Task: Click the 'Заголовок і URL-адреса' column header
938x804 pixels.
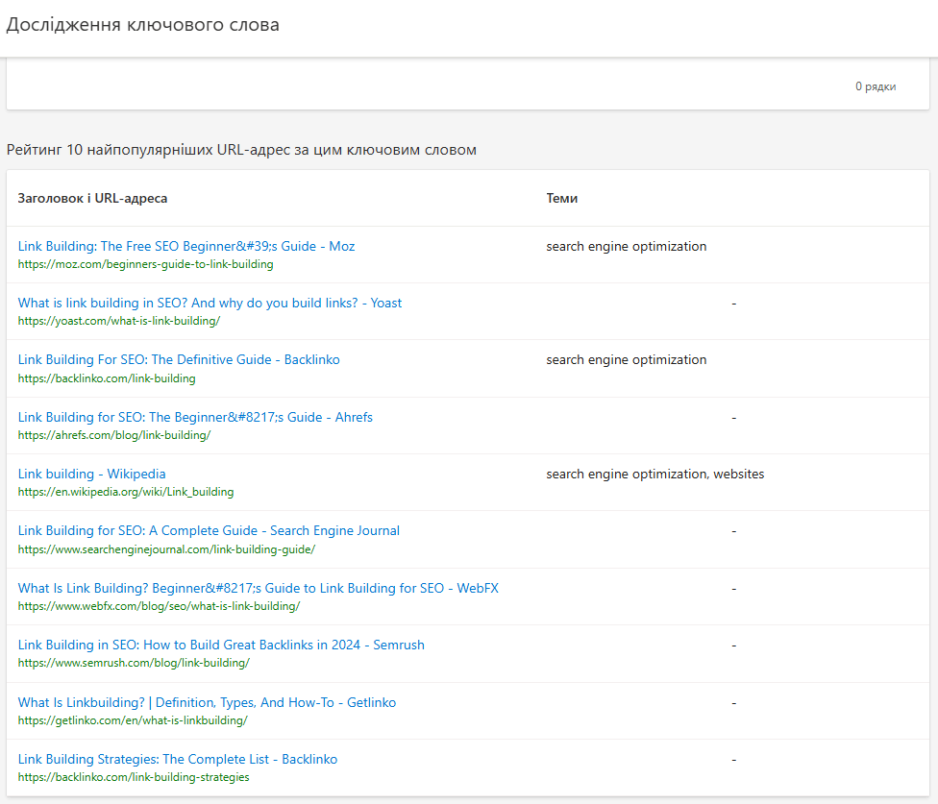Action: point(92,198)
